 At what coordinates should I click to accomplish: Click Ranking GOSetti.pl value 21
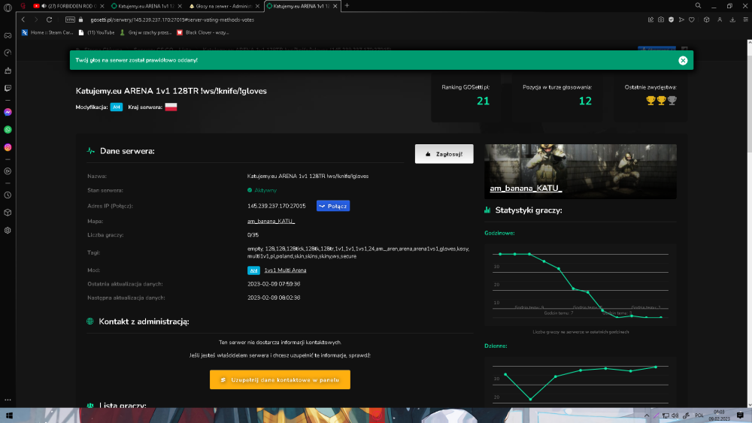(483, 101)
